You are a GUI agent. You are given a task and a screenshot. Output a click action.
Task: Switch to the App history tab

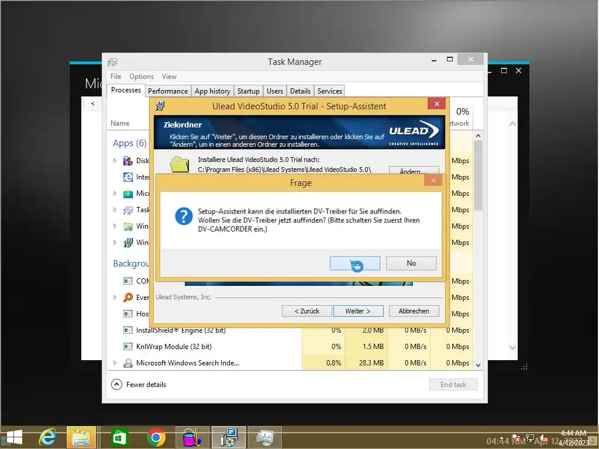point(212,91)
